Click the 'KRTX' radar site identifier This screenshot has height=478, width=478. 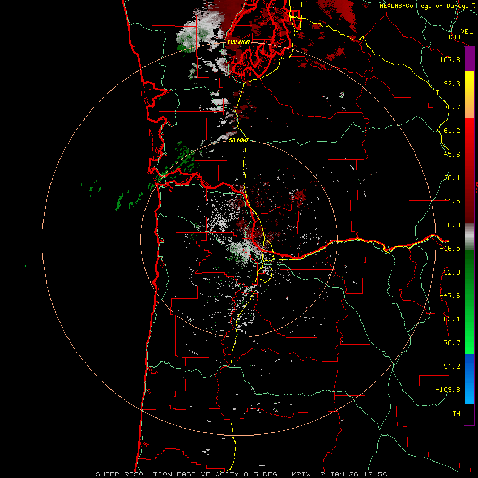click(301, 474)
